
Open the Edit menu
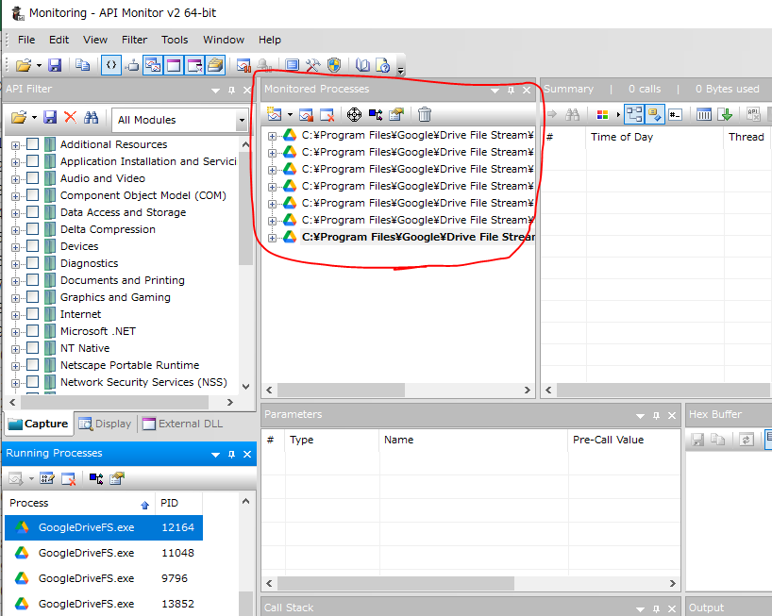pyautogui.click(x=59, y=40)
